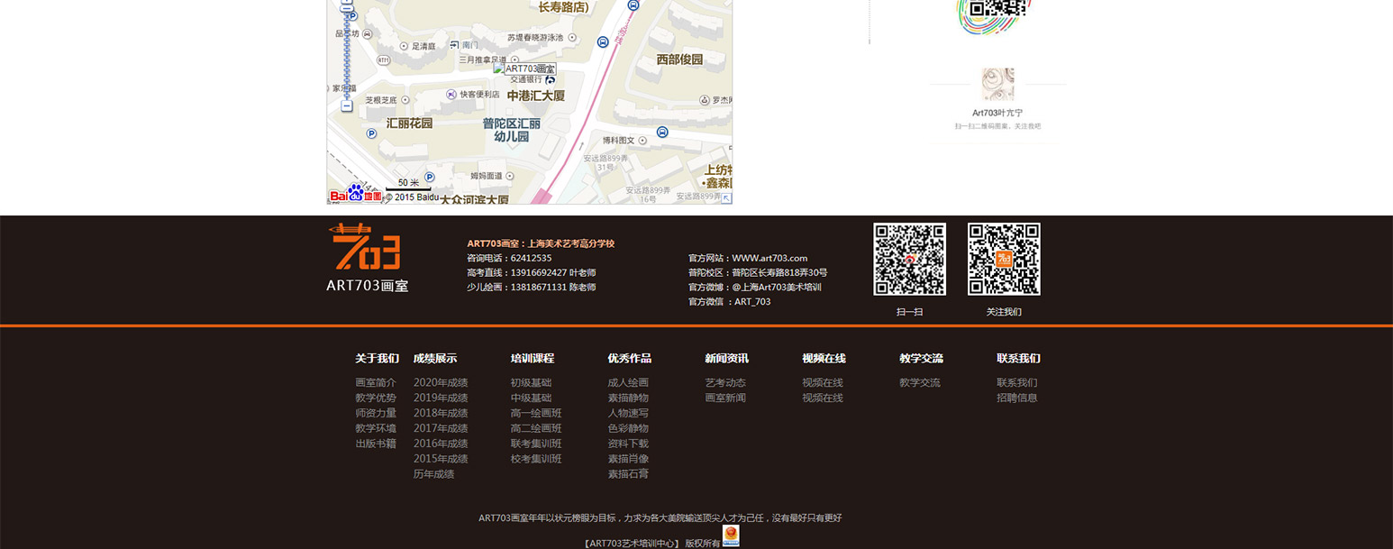Open the bold 视频在线 column heading
Viewport: 1393px width, 549px height.
[x=824, y=358]
